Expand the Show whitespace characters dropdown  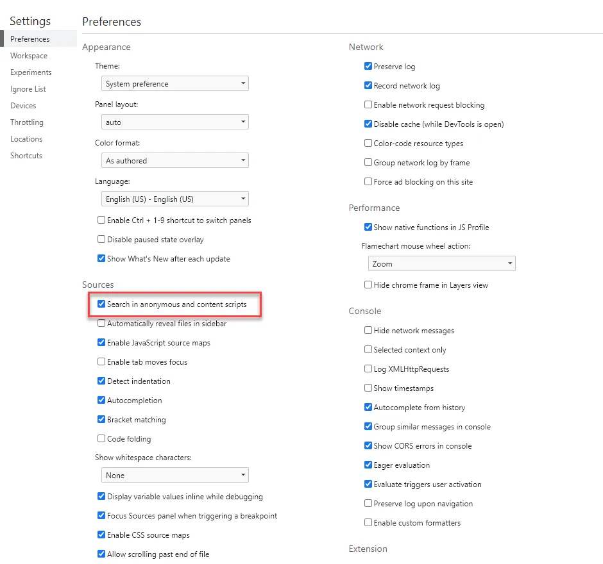click(175, 476)
